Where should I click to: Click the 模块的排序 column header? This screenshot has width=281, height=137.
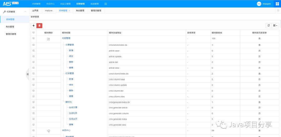217,33
